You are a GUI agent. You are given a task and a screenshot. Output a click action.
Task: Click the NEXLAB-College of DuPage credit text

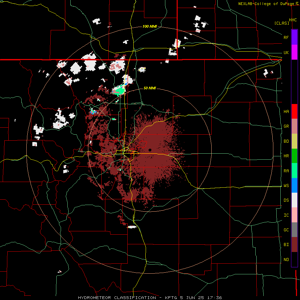pyautogui.click(x=267, y=4)
